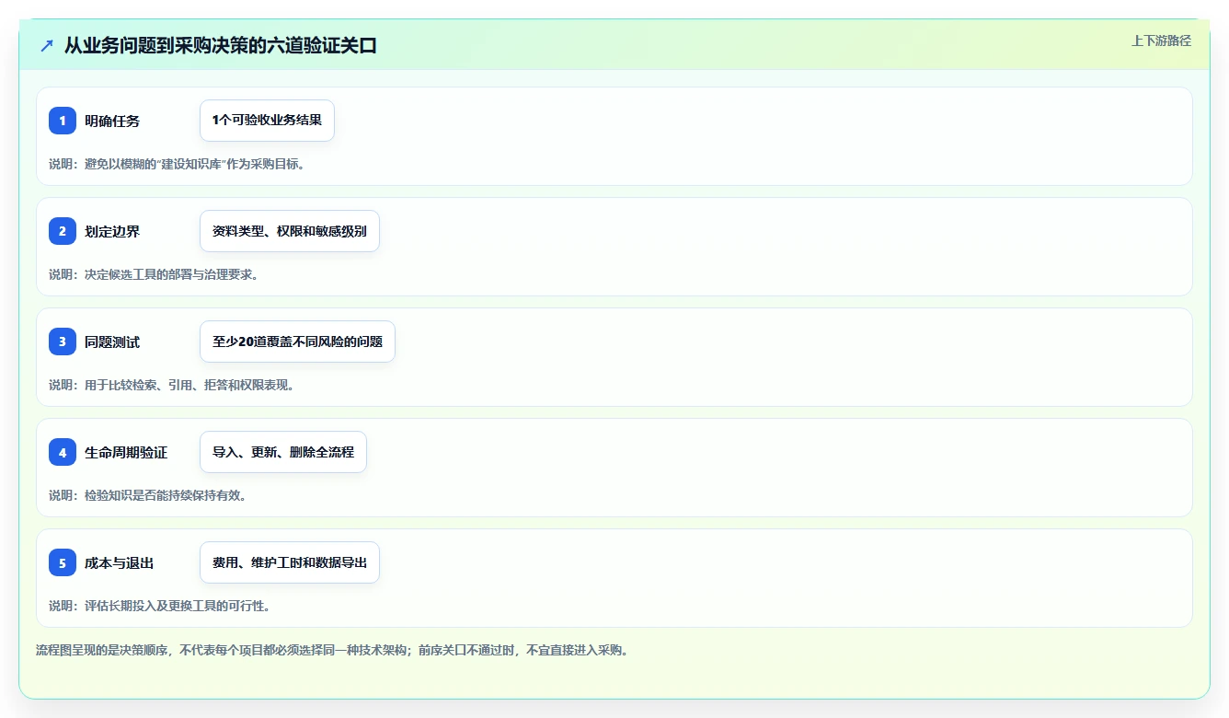The image size is (1229, 718).
Task: Click the note 决定候选工具的部署与治理要求
Action: [154, 274]
